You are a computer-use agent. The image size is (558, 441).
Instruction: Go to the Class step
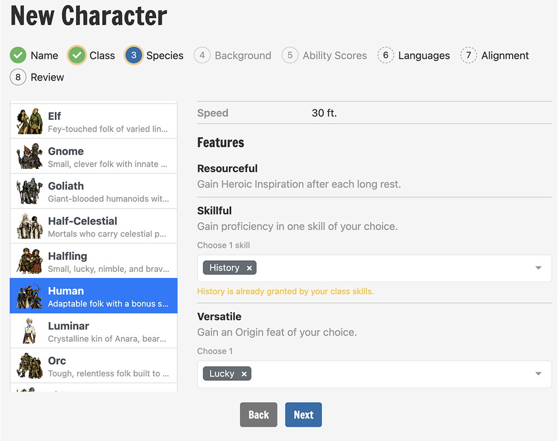(92, 55)
